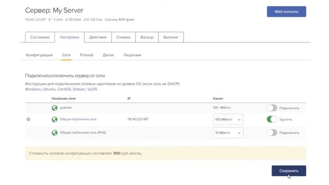Select the Настройки tab

69,37
